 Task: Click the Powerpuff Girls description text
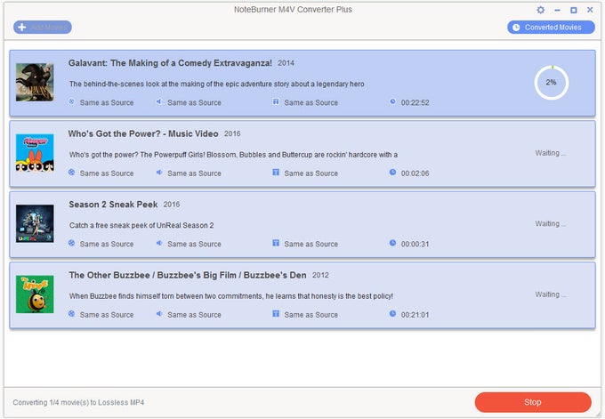coord(233,155)
